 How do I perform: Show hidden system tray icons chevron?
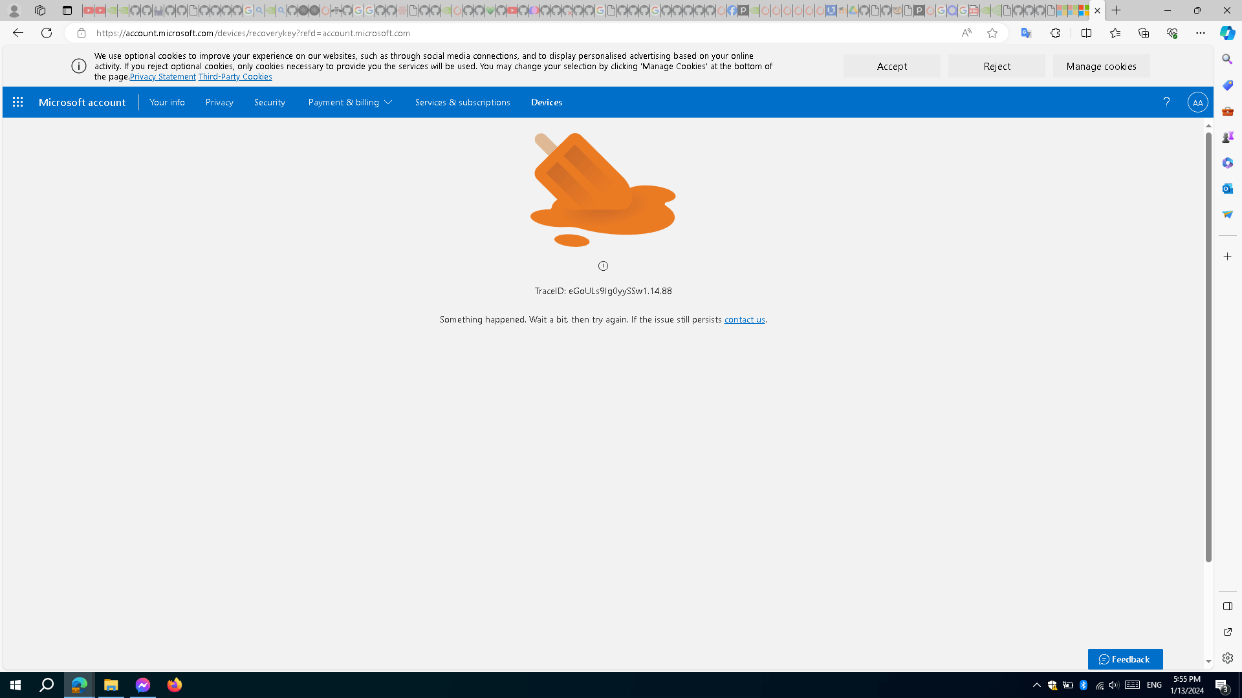(1036, 684)
